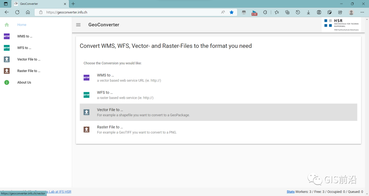This screenshot has width=369, height=196.
Task: Open the tab actions menu icon
Action: pyautogui.click(x=6, y=4)
